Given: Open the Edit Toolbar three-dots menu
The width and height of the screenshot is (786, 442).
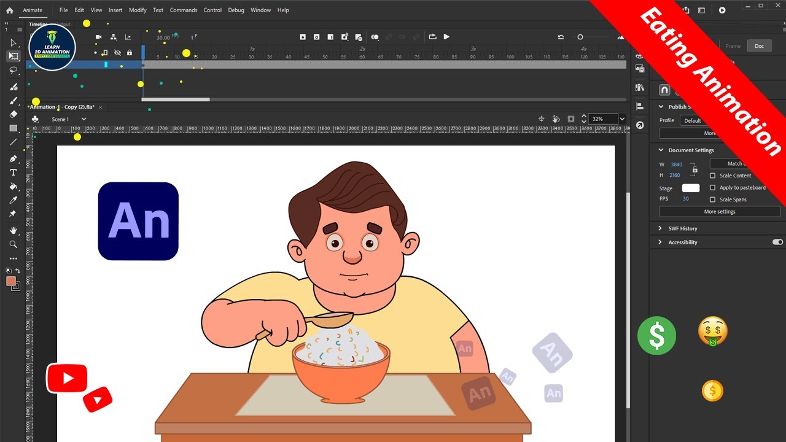Looking at the screenshot, I should point(14,258).
